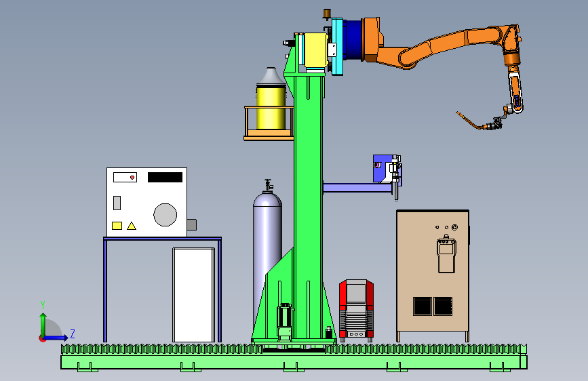Select the gray round dial on the white box
The width and height of the screenshot is (588, 381).
(165, 215)
